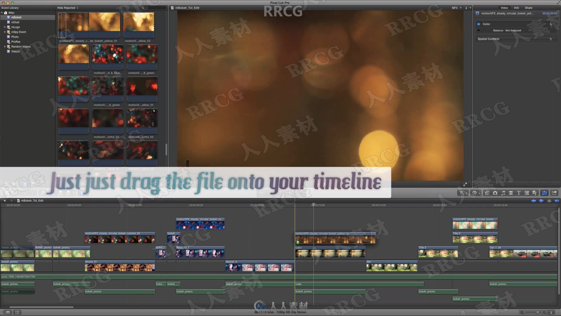Image resolution: width=561 pixels, height=316 pixels.
Task: Click the timeline zoom-in magnifier
Action: [544, 312]
